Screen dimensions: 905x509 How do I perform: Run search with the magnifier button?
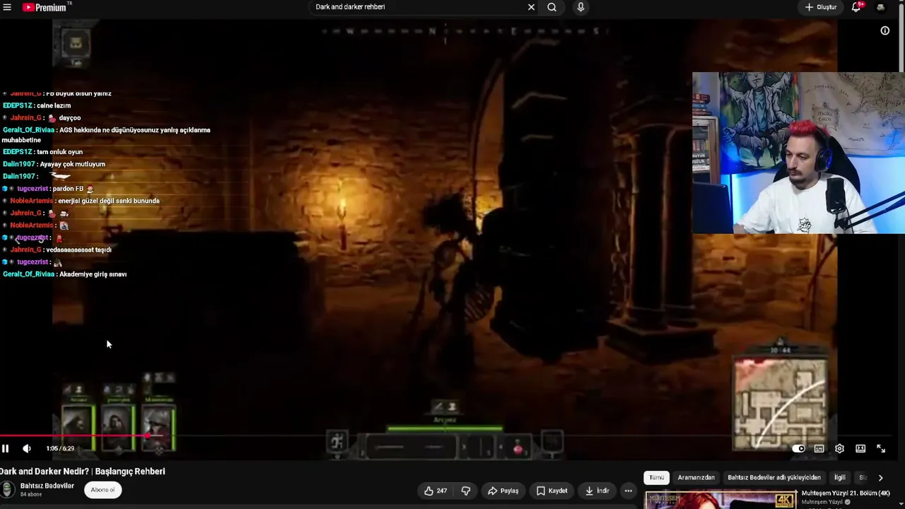551,7
